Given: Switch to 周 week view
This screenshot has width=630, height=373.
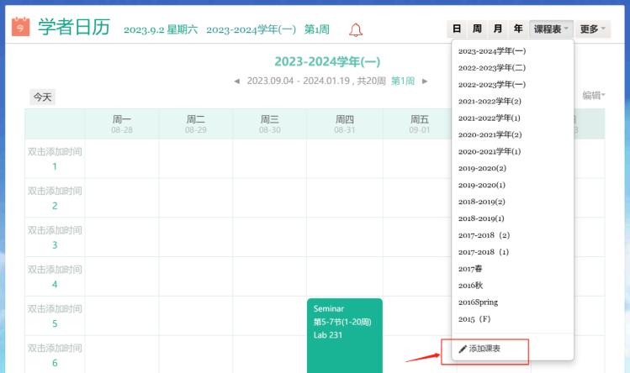Looking at the screenshot, I should pyautogui.click(x=477, y=29).
